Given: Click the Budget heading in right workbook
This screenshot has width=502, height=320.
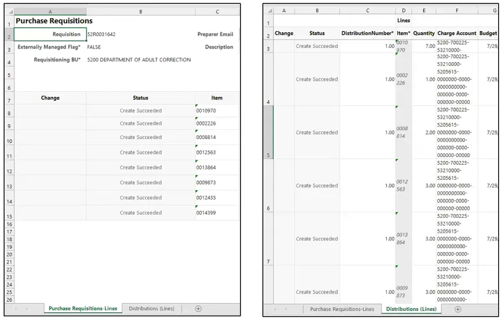Looking at the screenshot, I should coord(488,33).
